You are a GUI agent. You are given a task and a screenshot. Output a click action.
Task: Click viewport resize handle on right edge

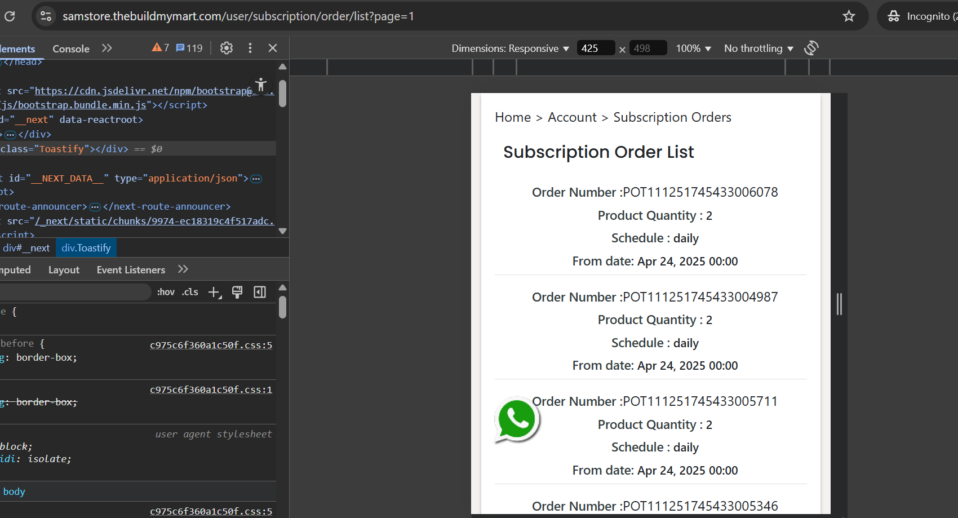839,304
